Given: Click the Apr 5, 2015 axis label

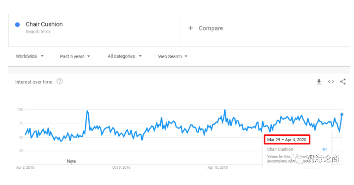Looking at the screenshot, I should pos(25,167).
